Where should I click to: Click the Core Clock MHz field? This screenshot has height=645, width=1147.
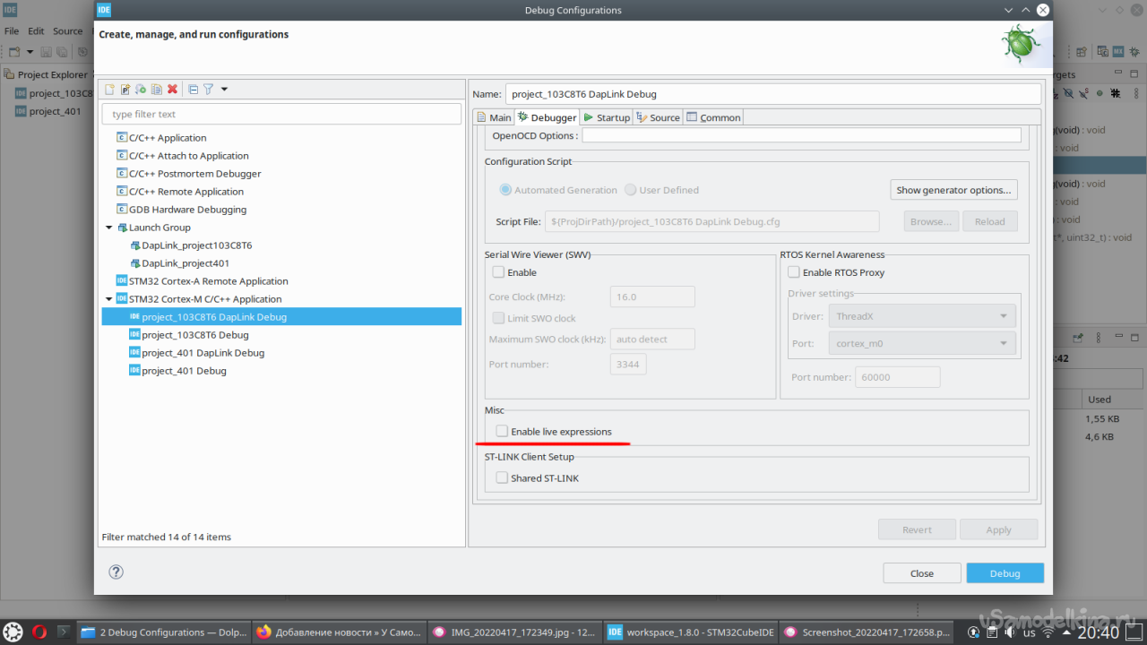(x=652, y=297)
